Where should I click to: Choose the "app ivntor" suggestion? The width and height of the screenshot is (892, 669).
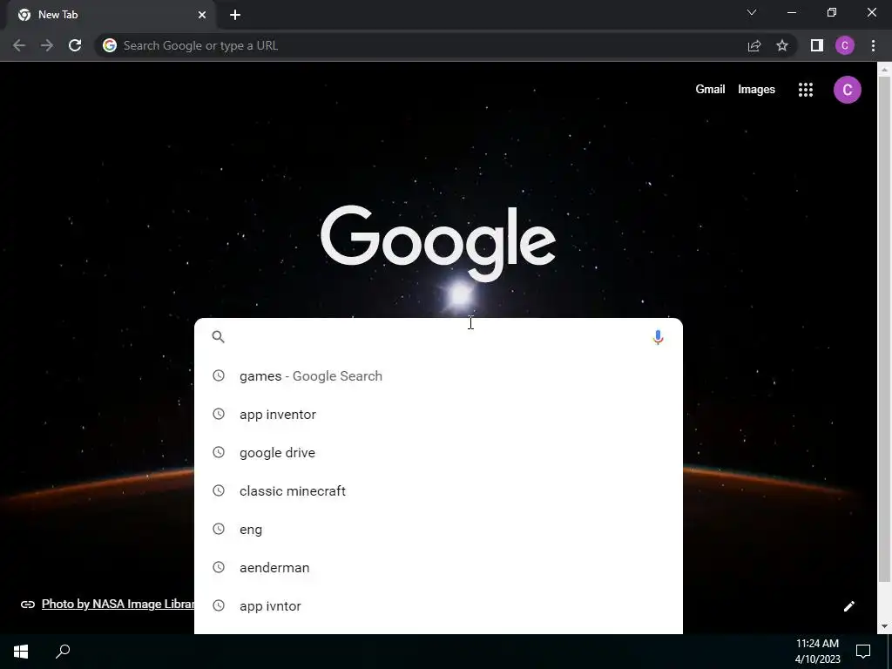(438, 606)
